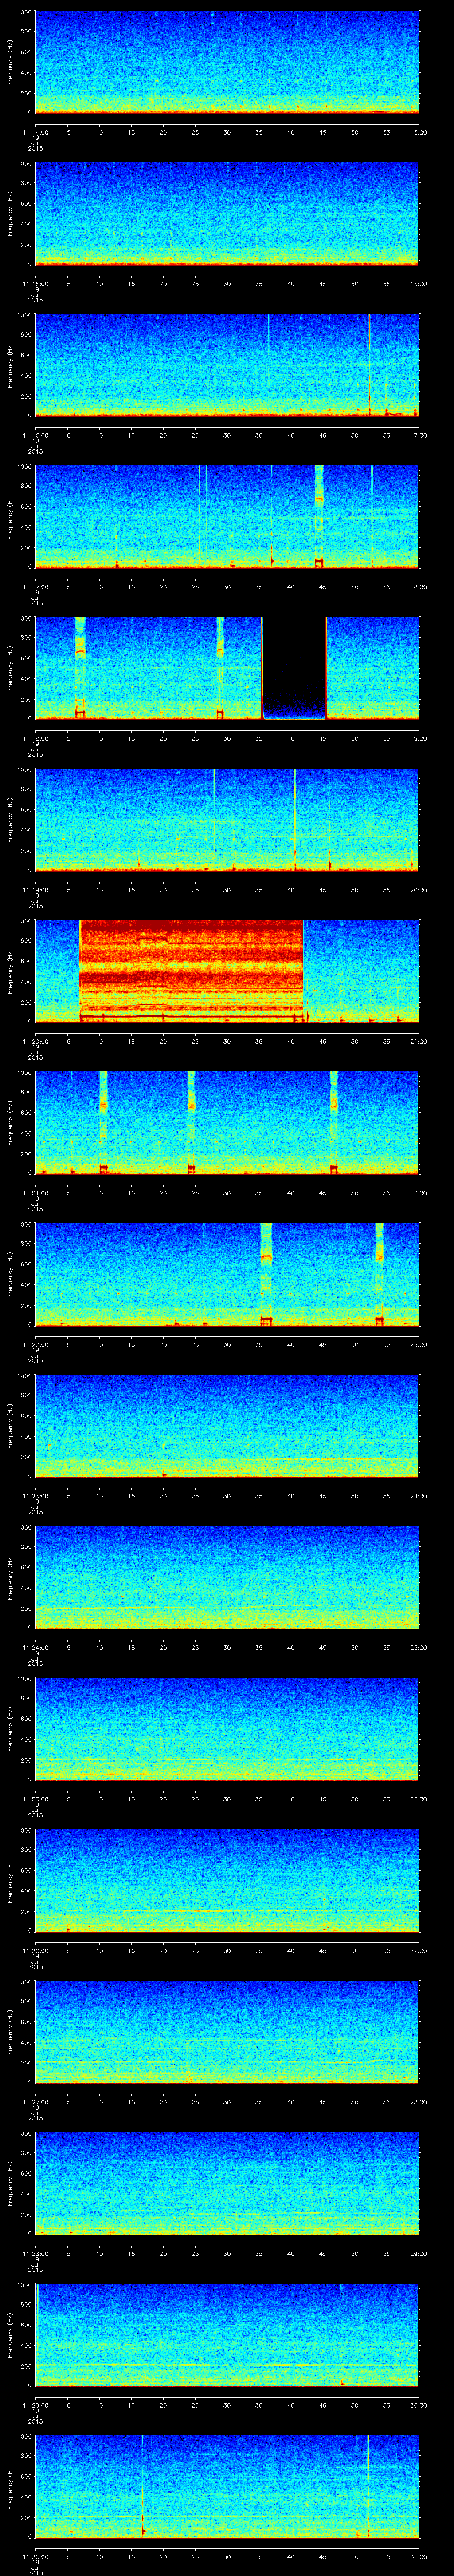Click the 16:00 end time label

click(418, 284)
